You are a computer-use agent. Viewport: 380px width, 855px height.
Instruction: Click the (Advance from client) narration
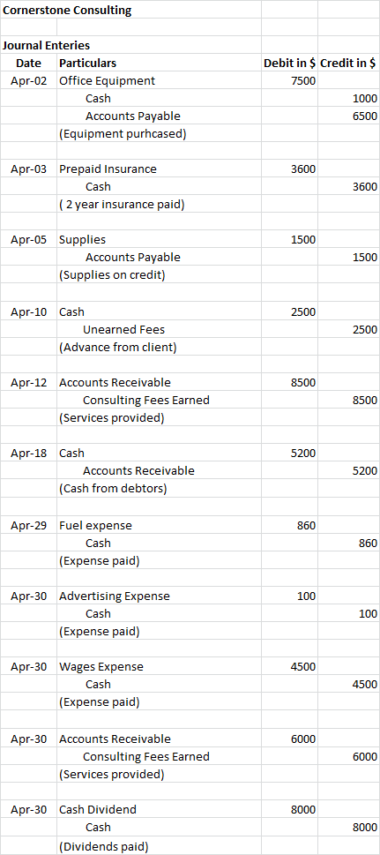(117, 348)
